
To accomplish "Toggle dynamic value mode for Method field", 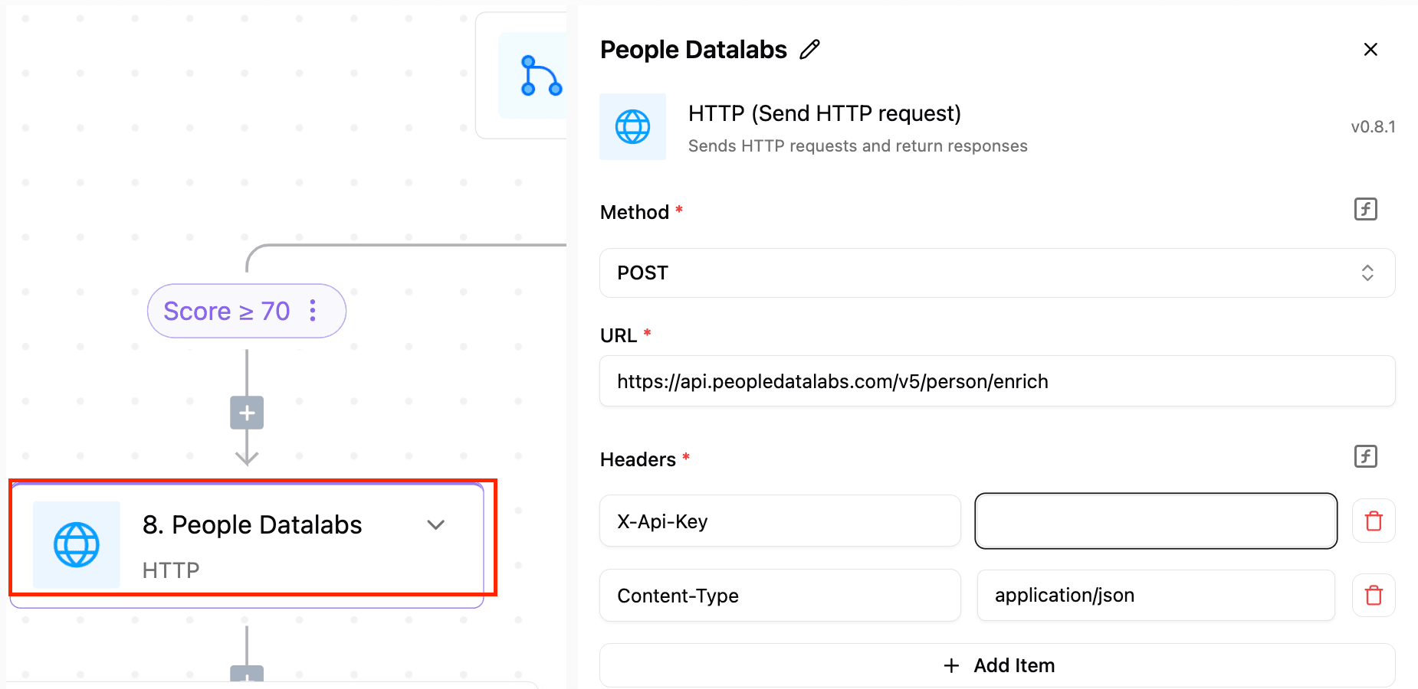I will (x=1365, y=209).
